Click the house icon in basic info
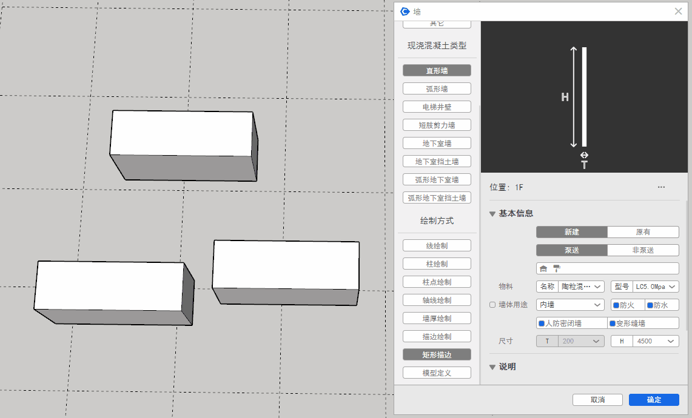This screenshot has height=418, width=692. [543, 268]
